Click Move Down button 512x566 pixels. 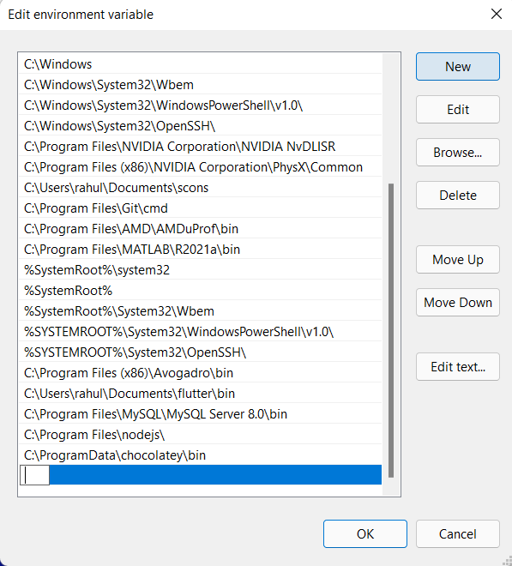coord(457,303)
